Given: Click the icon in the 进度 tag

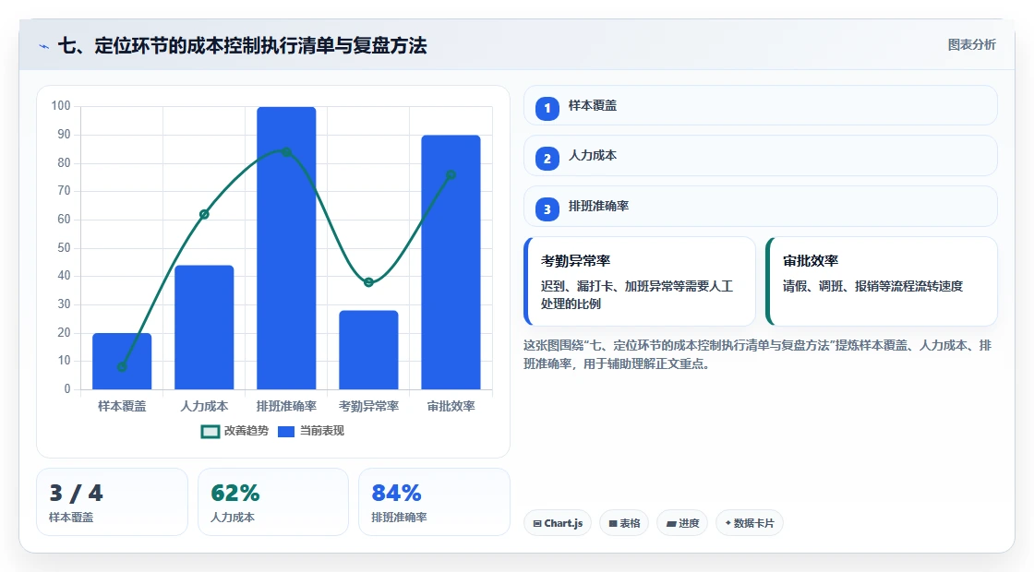Looking at the screenshot, I should [x=671, y=524].
